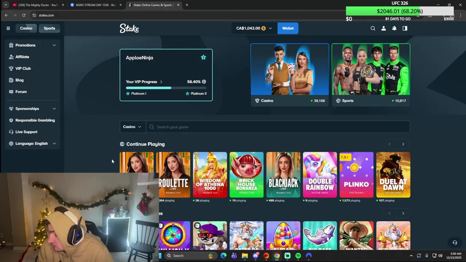
Task: Open File Explorer from the taskbar
Action: click(245, 256)
